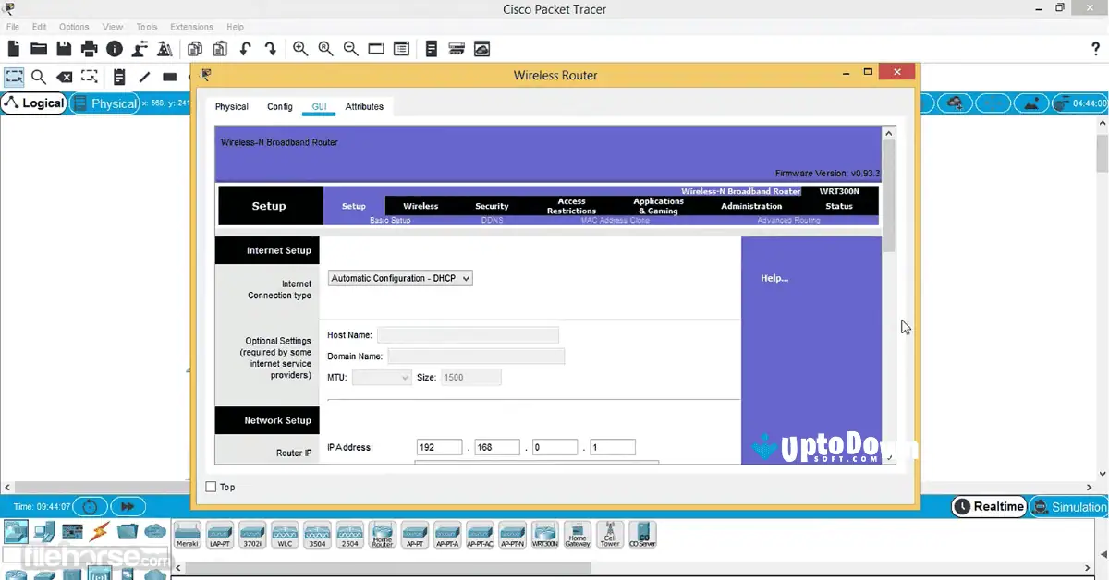Open the Internet Connection type dropdown

[x=399, y=278]
